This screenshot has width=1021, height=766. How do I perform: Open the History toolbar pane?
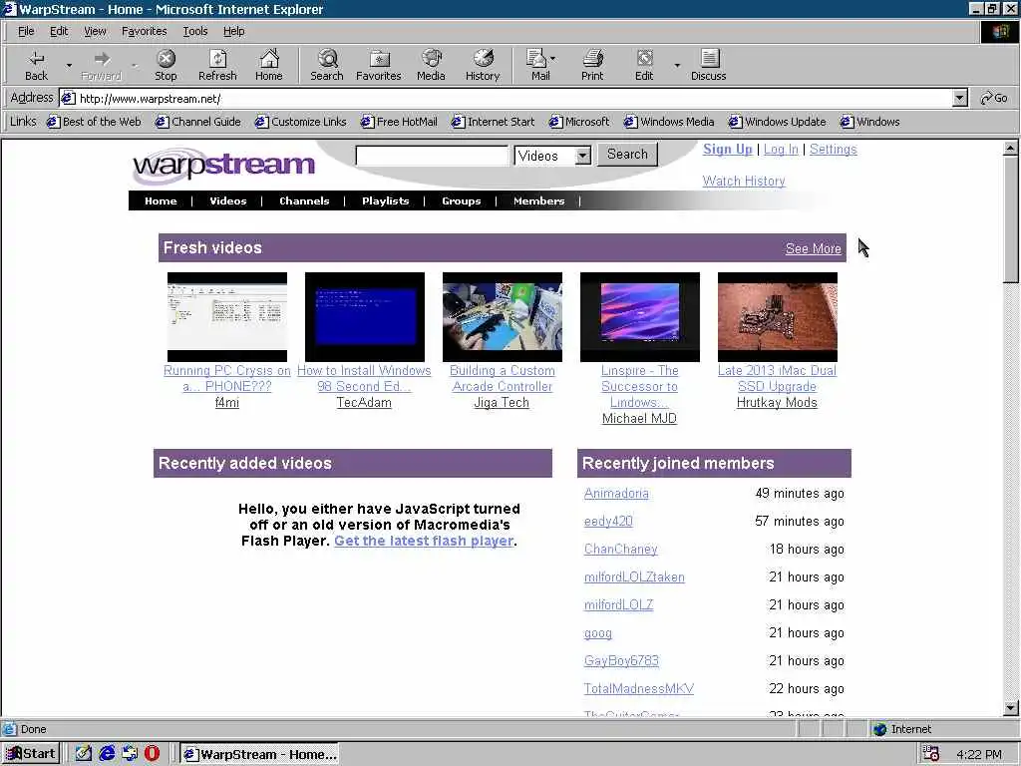coord(483,65)
